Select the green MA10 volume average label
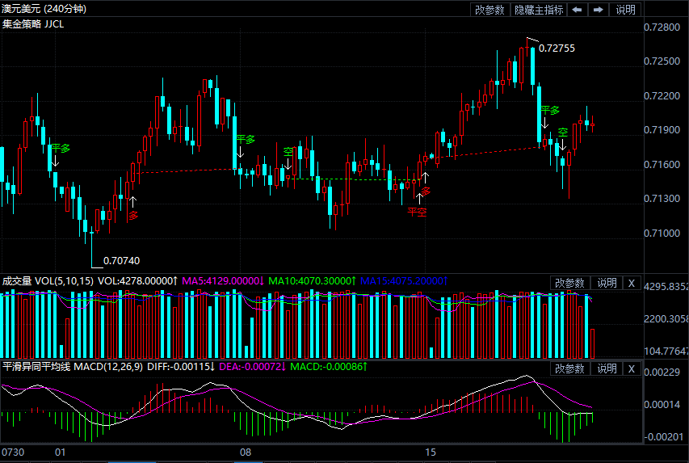Viewport: 689px width, 463px height. click(x=312, y=280)
